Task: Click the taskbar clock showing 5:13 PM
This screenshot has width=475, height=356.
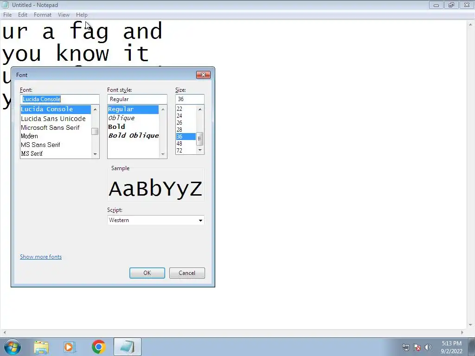Action: [452, 347]
